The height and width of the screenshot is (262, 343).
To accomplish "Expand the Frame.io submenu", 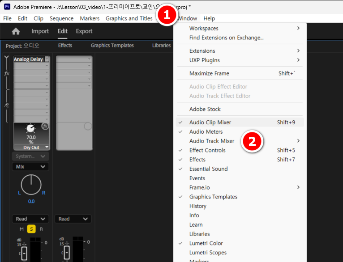I will (x=240, y=187).
